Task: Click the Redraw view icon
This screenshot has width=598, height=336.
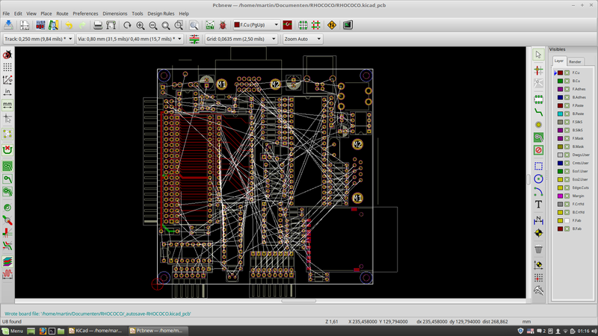Action: coord(127,25)
